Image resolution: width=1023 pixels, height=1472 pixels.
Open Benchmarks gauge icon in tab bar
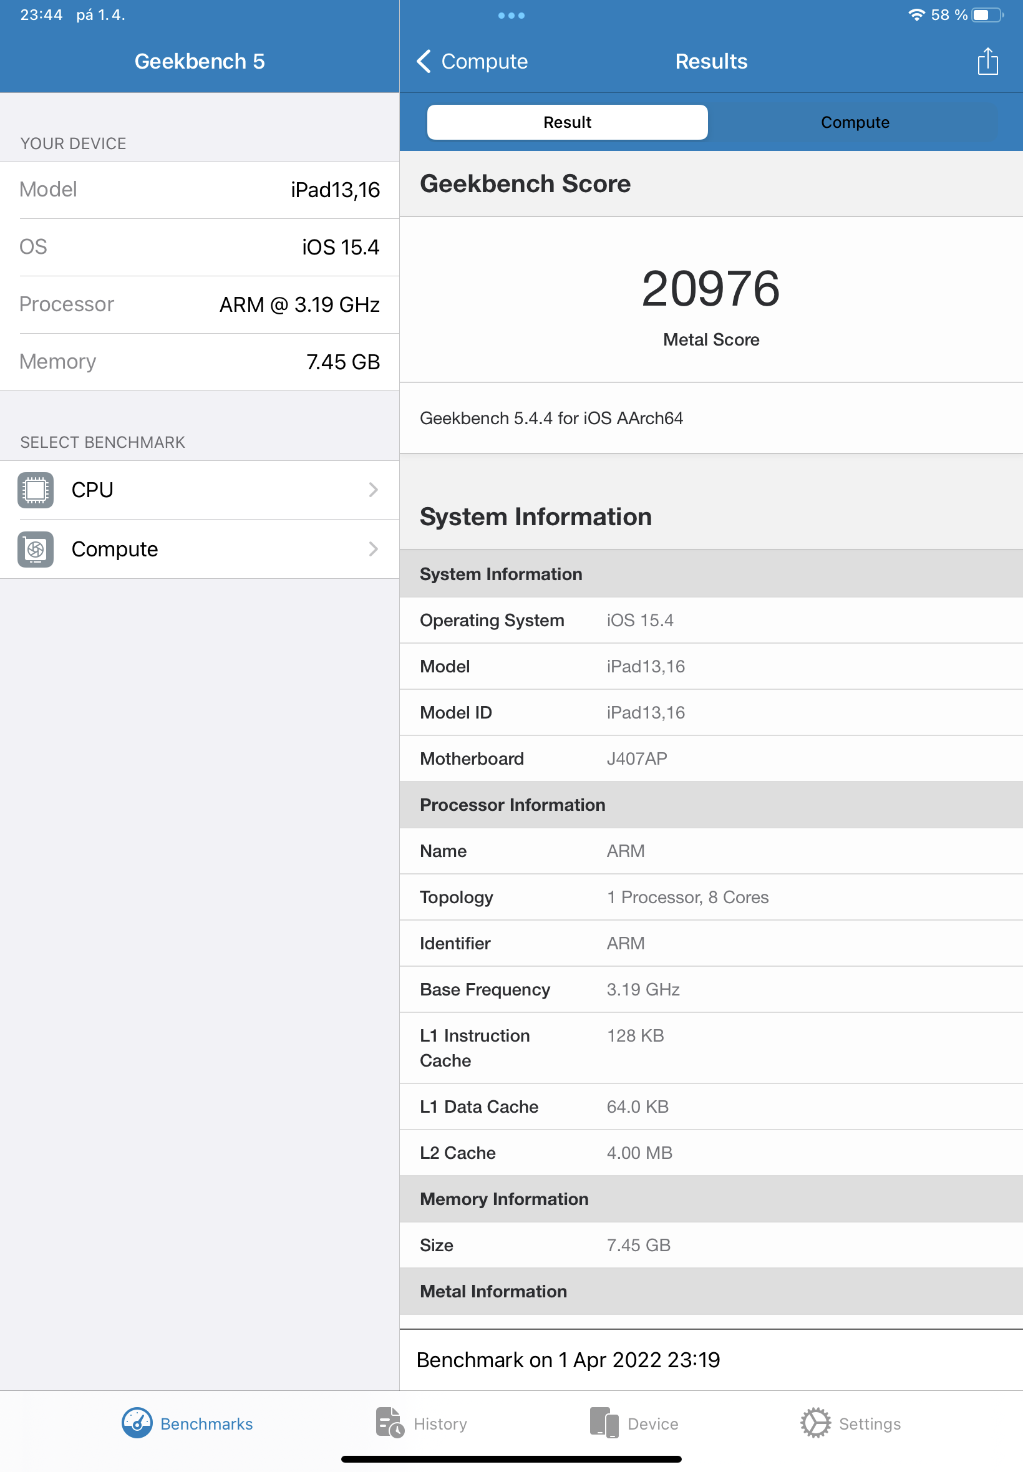[137, 1423]
